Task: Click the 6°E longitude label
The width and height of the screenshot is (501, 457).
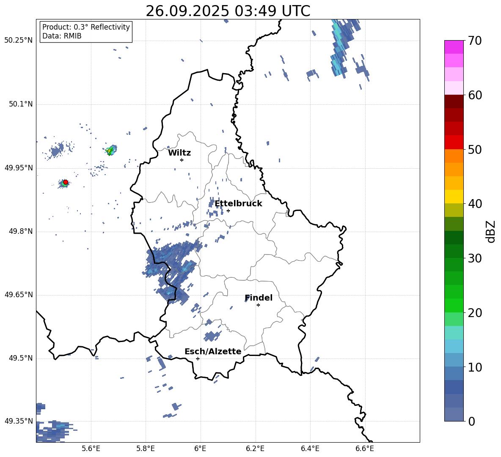Action: [200, 449]
